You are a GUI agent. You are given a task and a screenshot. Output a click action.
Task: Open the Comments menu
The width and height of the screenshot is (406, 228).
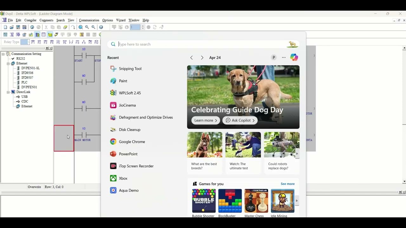[46, 20]
